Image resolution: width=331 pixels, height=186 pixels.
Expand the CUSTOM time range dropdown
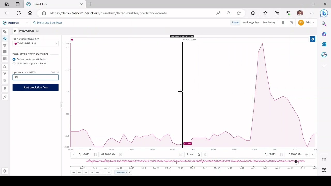pos(121,172)
